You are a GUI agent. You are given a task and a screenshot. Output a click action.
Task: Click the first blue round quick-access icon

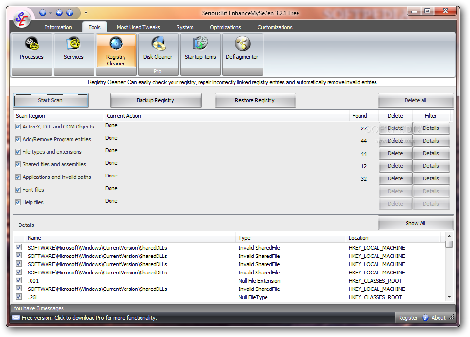click(43, 13)
